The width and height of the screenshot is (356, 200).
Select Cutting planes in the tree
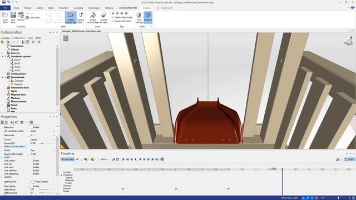pos(18,74)
